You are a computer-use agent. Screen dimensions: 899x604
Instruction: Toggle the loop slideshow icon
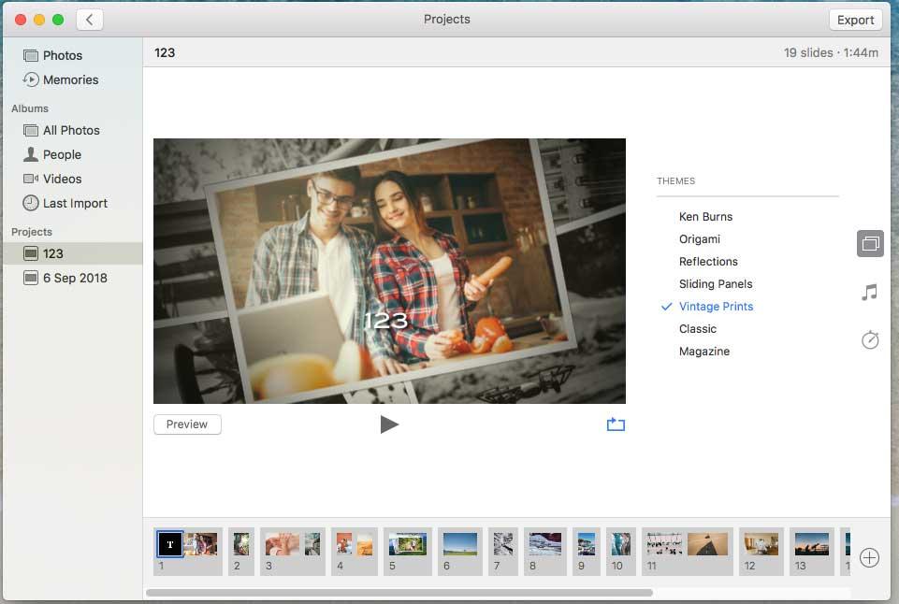(x=616, y=424)
